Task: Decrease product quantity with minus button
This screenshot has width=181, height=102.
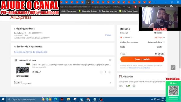Action: pos(101,72)
